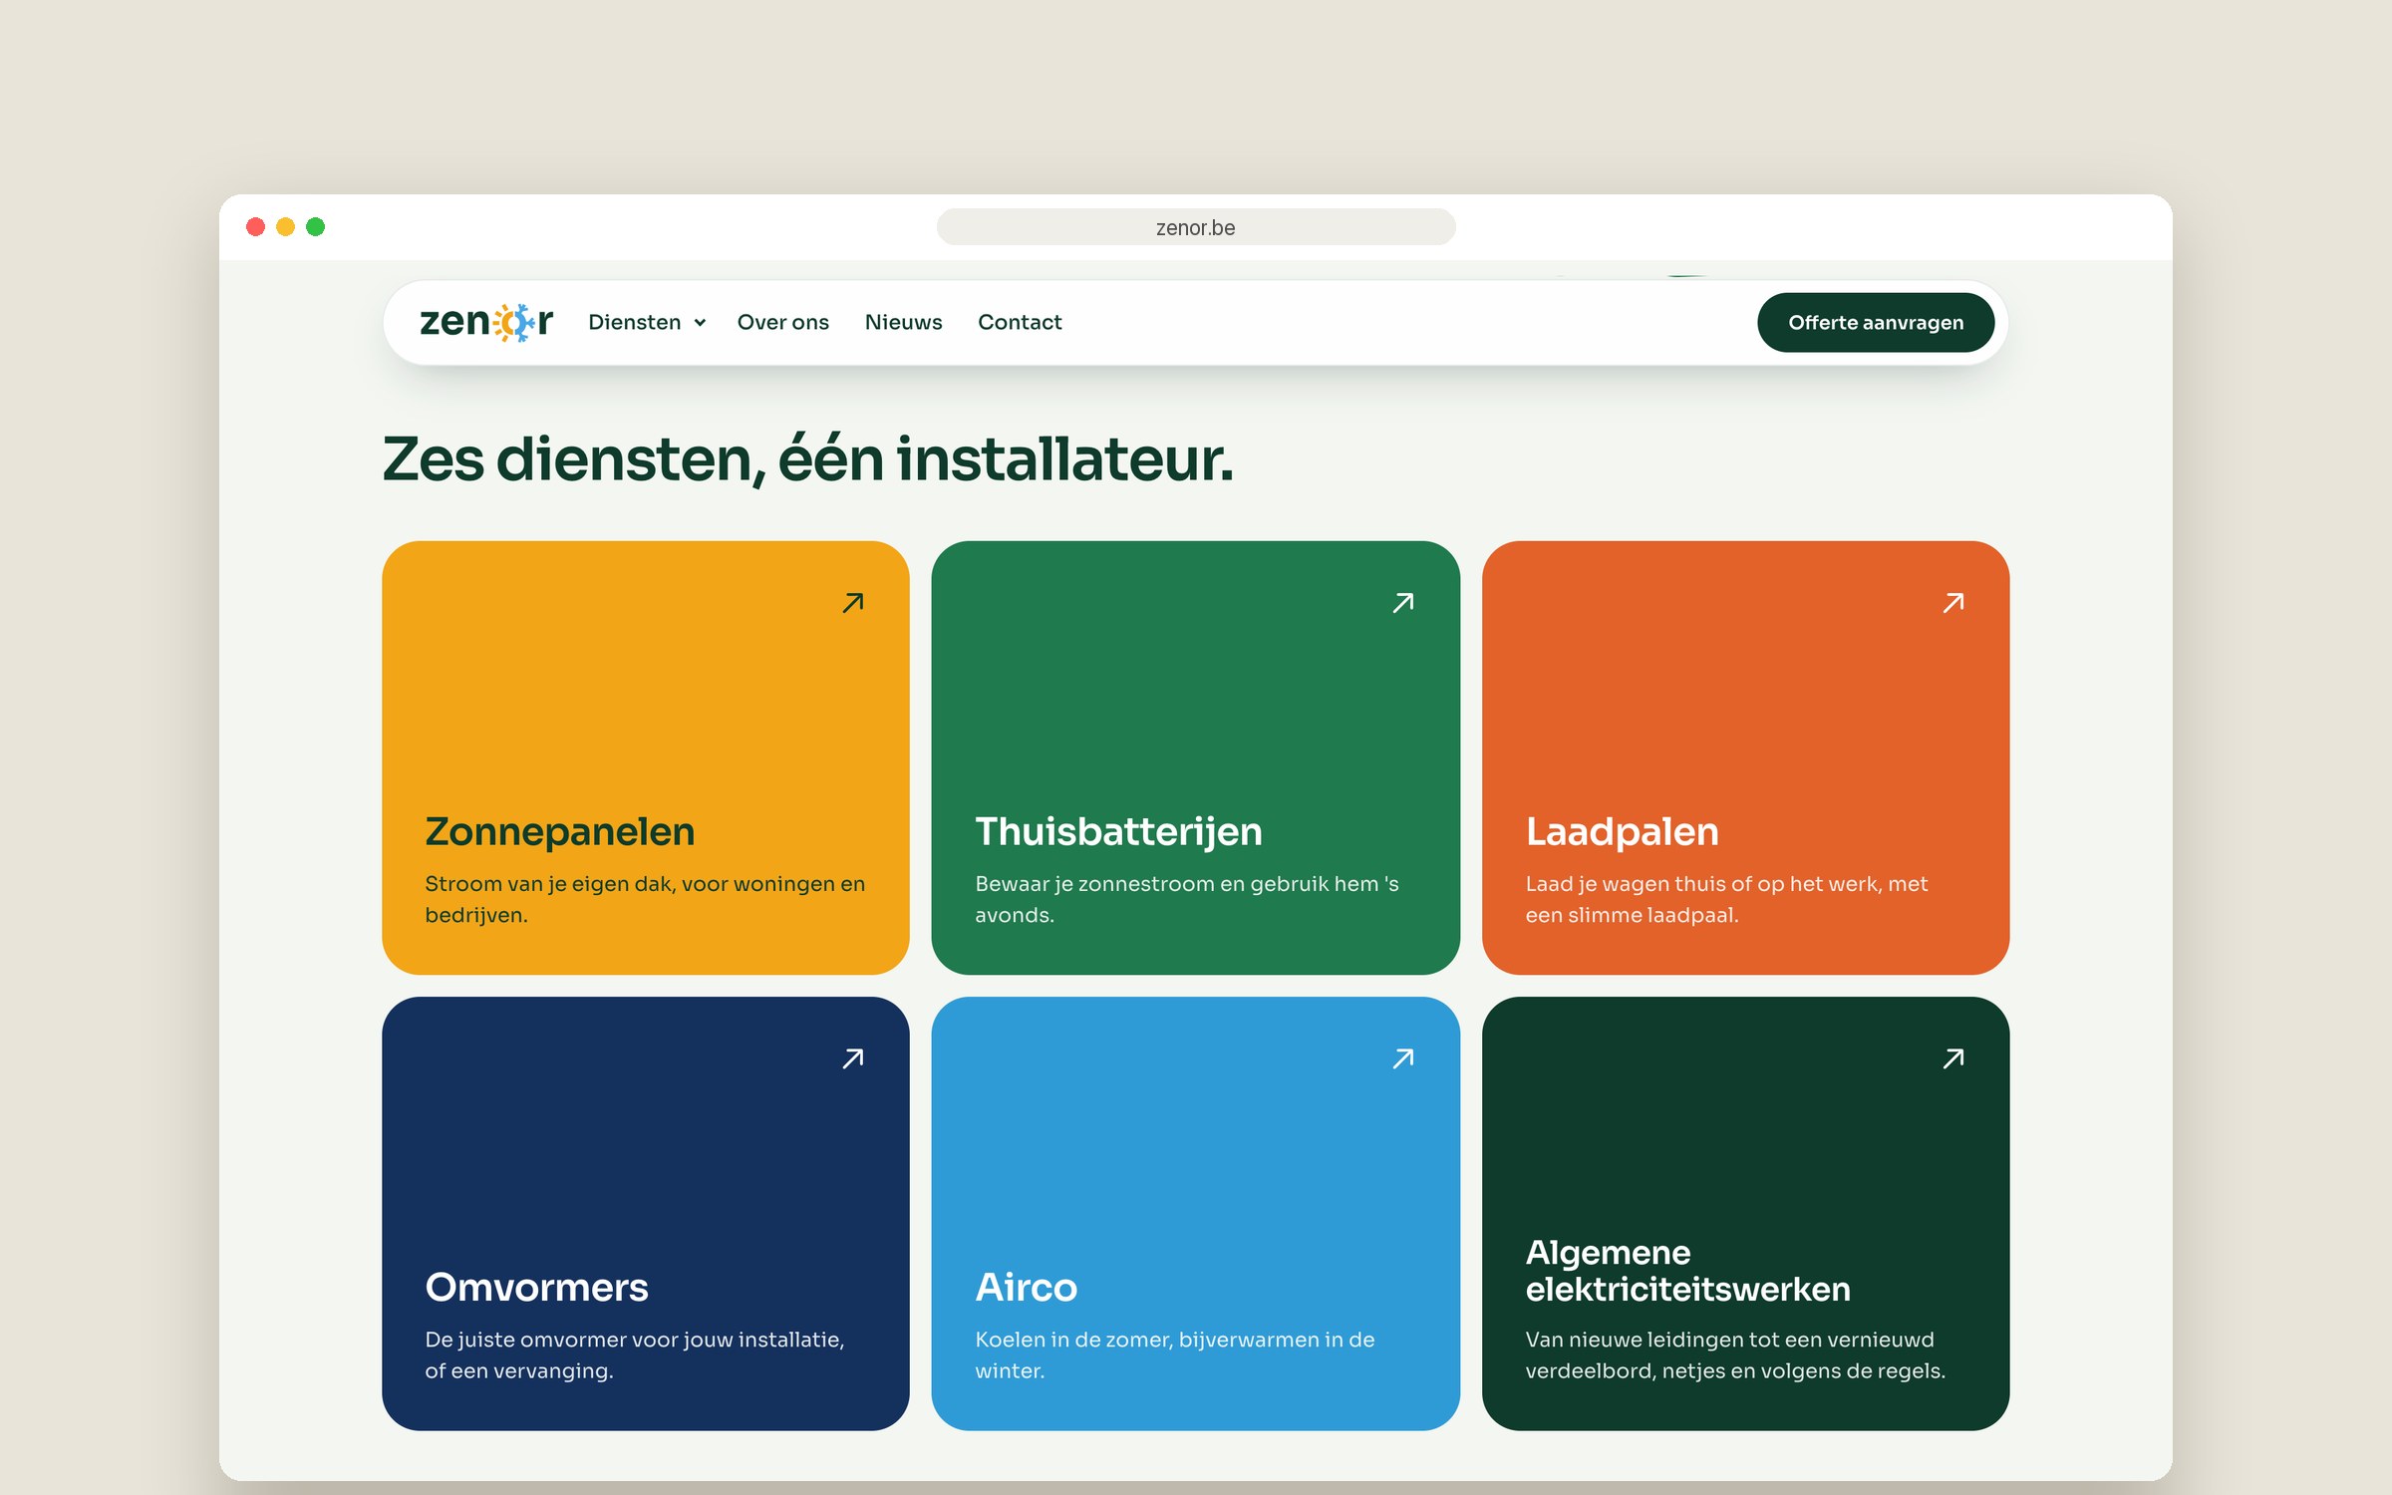The width and height of the screenshot is (2392, 1495).
Task: Expand the Diensten dropdown chevron
Action: [700, 323]
